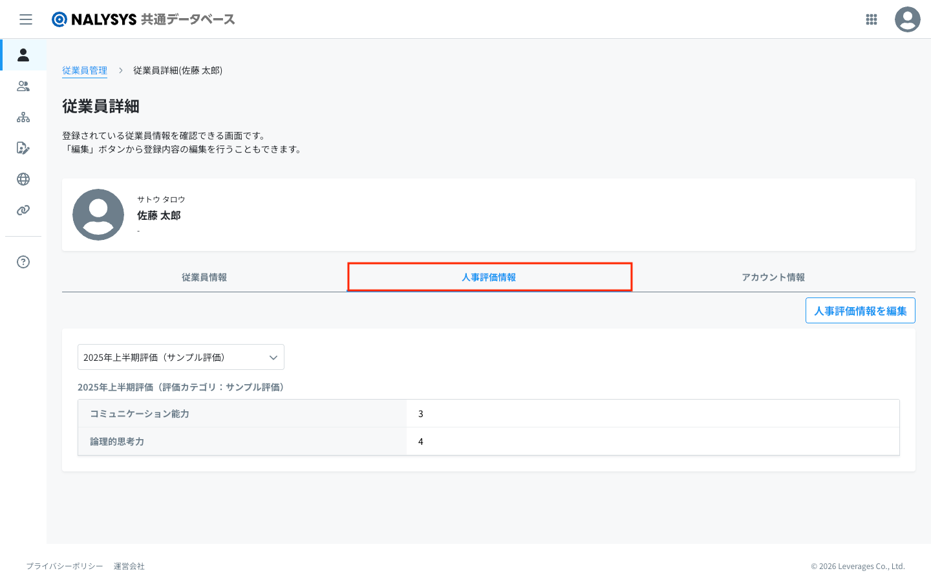Click 佐藤 太郎's profile picture
The image size is (931, 582).
click(98, 215)
